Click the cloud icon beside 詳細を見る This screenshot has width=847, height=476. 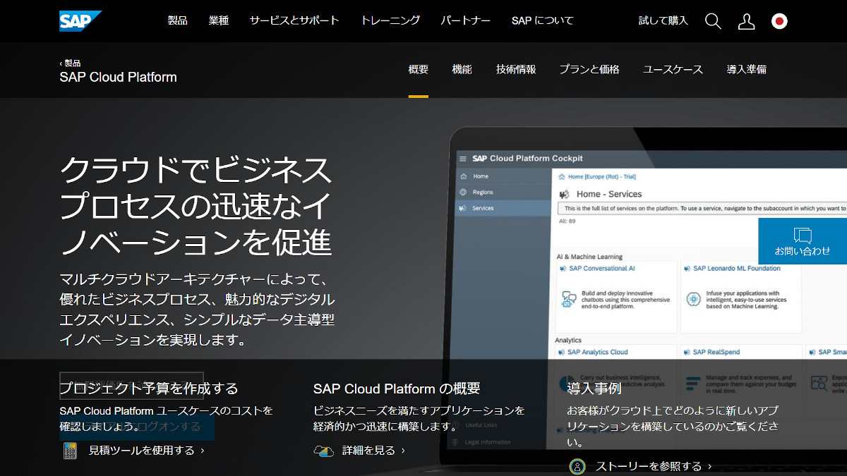[x=323, y=451]
